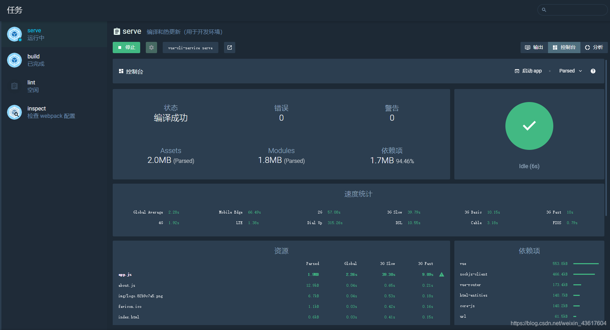610x330 pixels.
Task: Select the lint task clipboard icon
Action: (x=14, y=86)
